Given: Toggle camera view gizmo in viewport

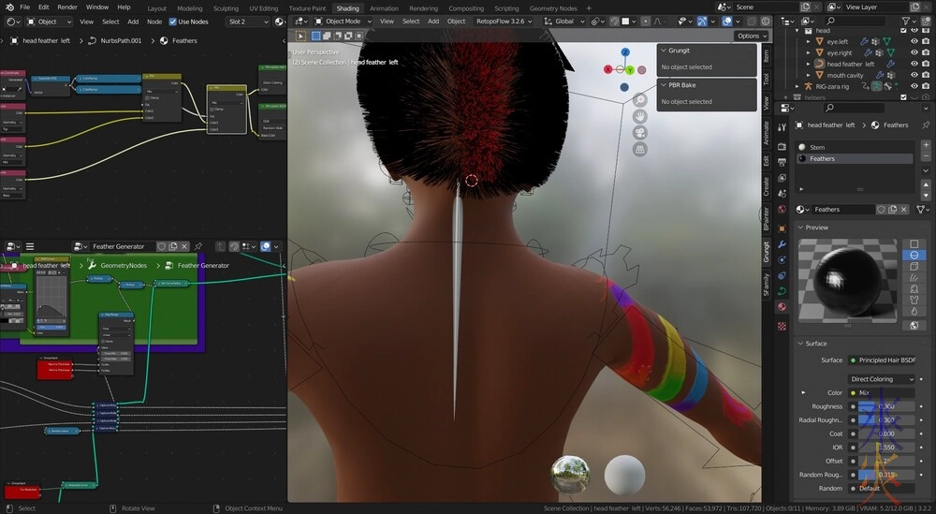Looking at the screenshot, I should [x=640, y=132].
